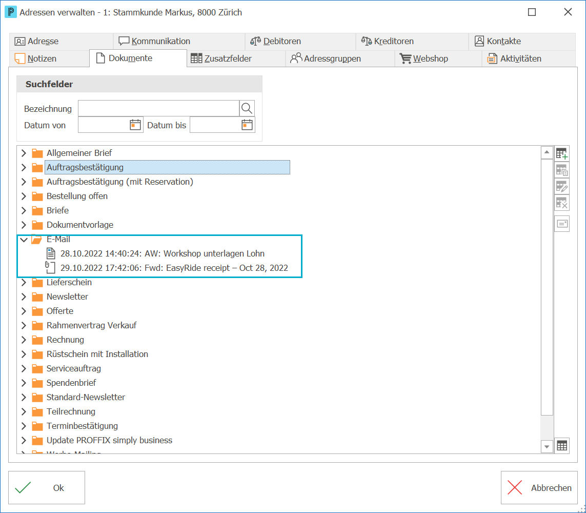This screenshot has height=513, width=586.
Task: Select the Dokumentvorlage folder row
Action: (x=80, y=225)
